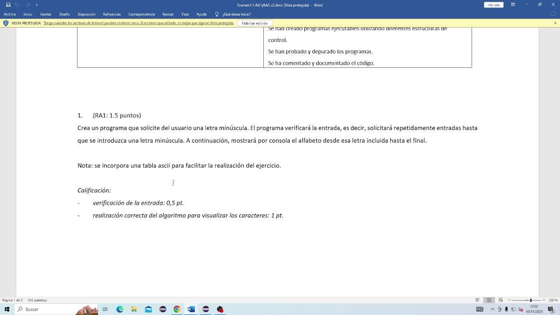
Task: Click the '542 palabras' word count
Action: (x=37, y=300)
